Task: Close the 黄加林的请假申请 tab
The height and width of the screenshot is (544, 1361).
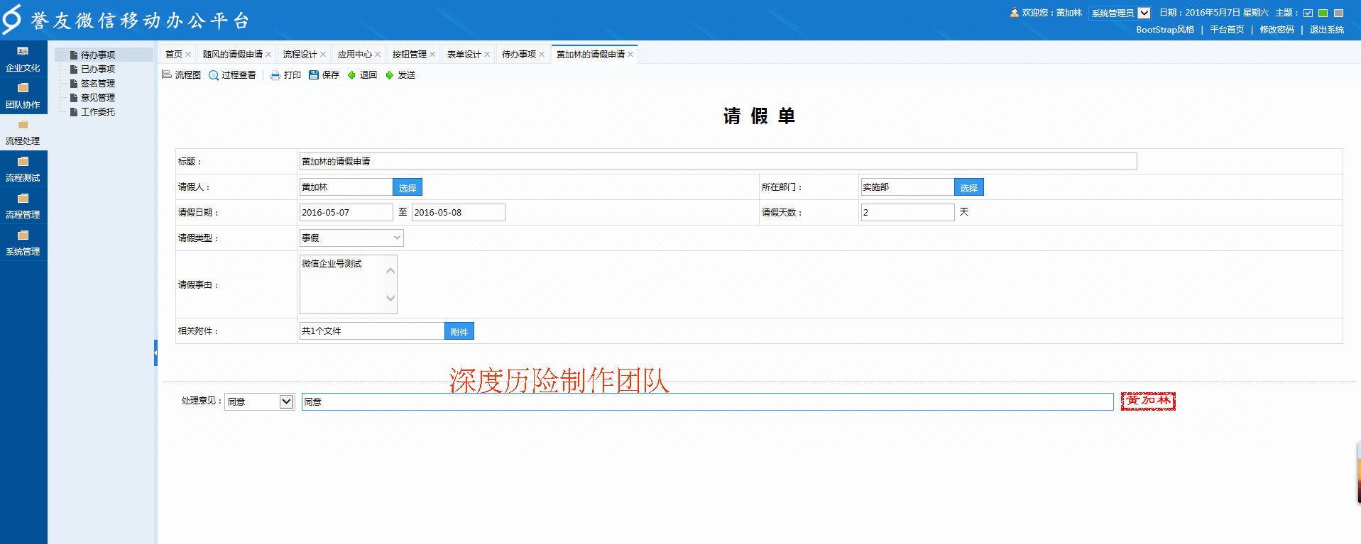Action: click(x=630, y=55)
